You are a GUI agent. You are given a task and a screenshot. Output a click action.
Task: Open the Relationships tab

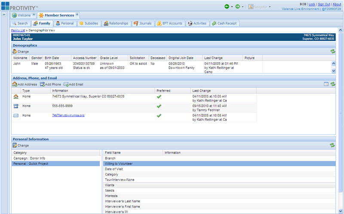point(116,23)
